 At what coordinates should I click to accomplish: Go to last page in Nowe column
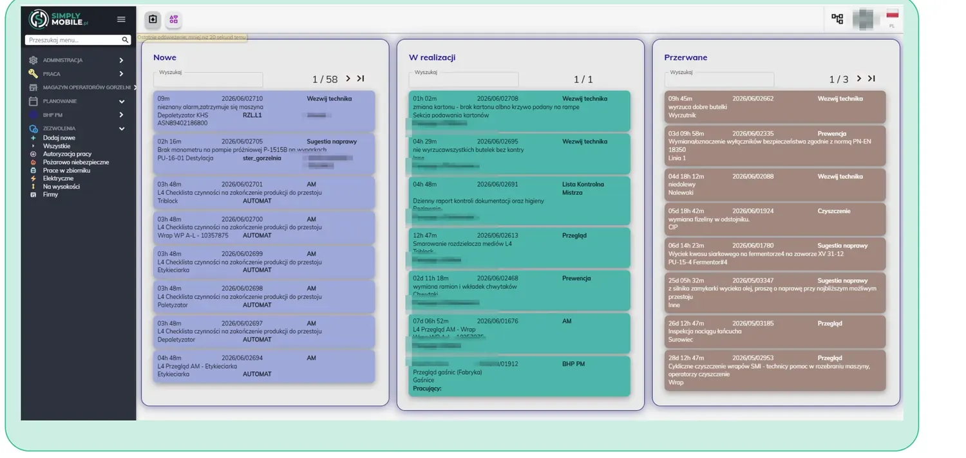coord(361,78)
